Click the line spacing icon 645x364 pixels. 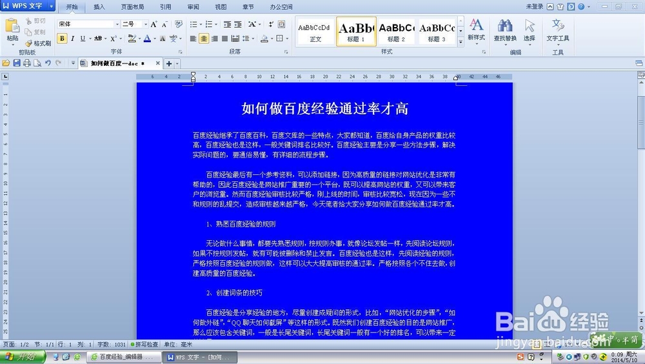click(x=246, y=38)
